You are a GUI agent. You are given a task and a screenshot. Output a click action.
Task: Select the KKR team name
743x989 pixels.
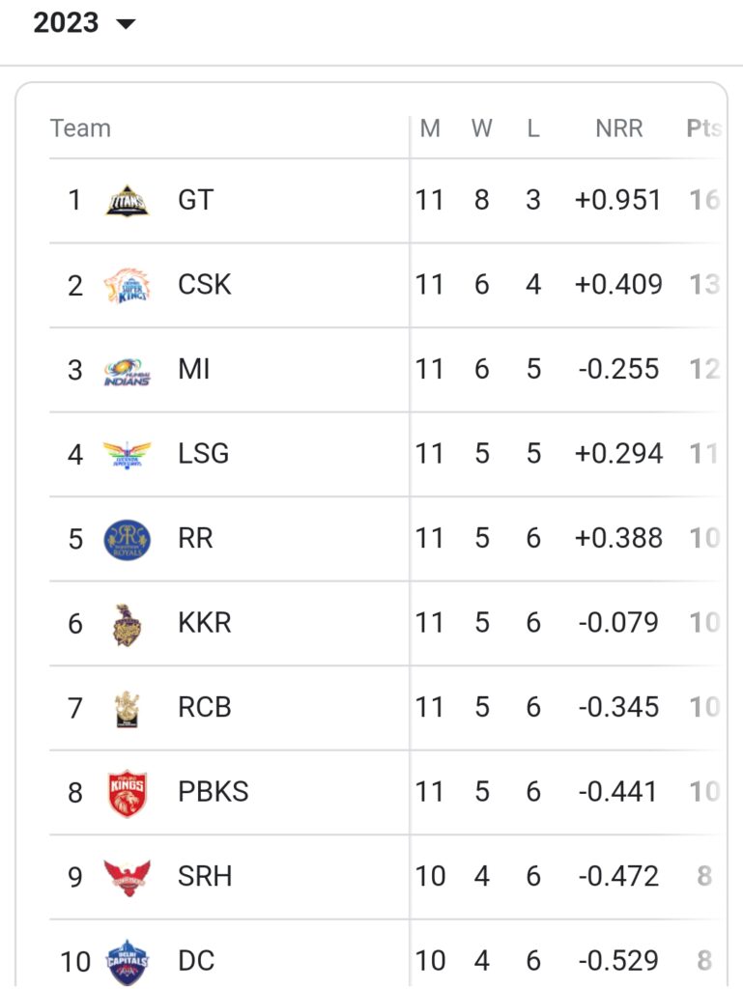pyautogui.click(x=205, y=623)
